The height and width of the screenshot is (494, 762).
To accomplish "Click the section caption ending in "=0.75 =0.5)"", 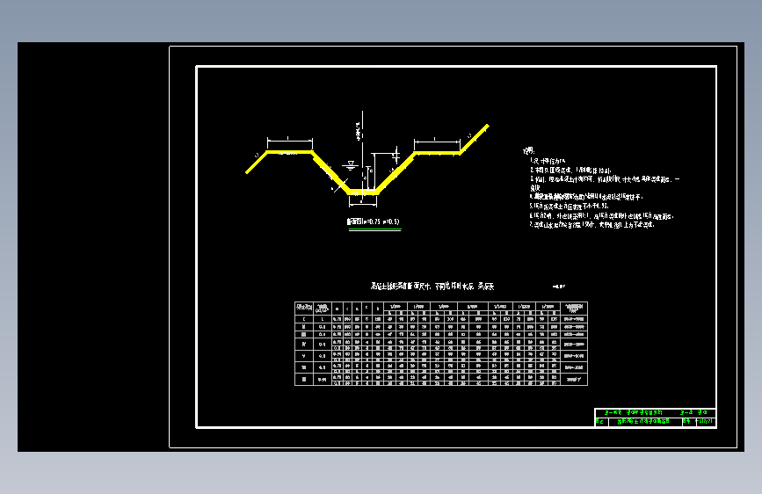I will pyautogui.click(x=374, y=222).
